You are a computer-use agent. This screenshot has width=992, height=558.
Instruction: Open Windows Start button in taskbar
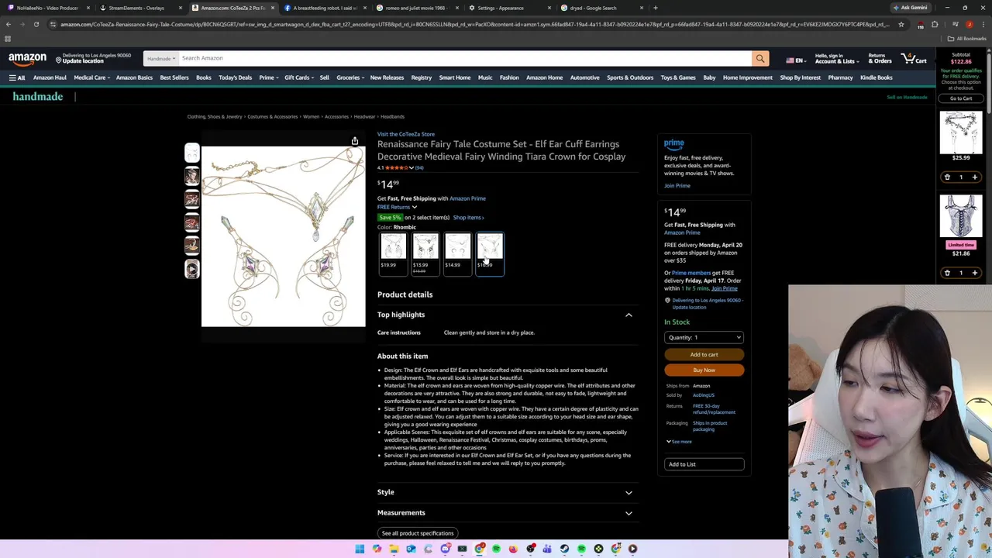click(x=360, y=549)
